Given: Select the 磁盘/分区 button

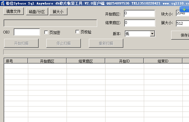Looking at the screenshot, I should pos(37,12).
